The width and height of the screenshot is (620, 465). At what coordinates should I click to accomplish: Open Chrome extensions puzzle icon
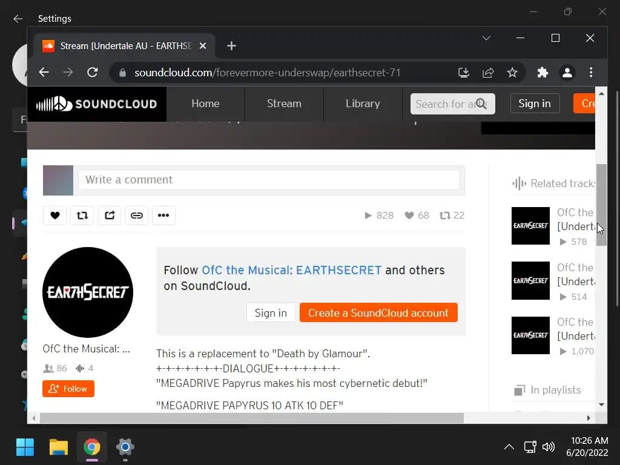tap(543, 73)
